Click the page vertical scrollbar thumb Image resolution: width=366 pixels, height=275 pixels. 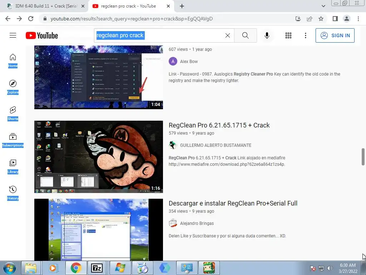coord(363,157)
